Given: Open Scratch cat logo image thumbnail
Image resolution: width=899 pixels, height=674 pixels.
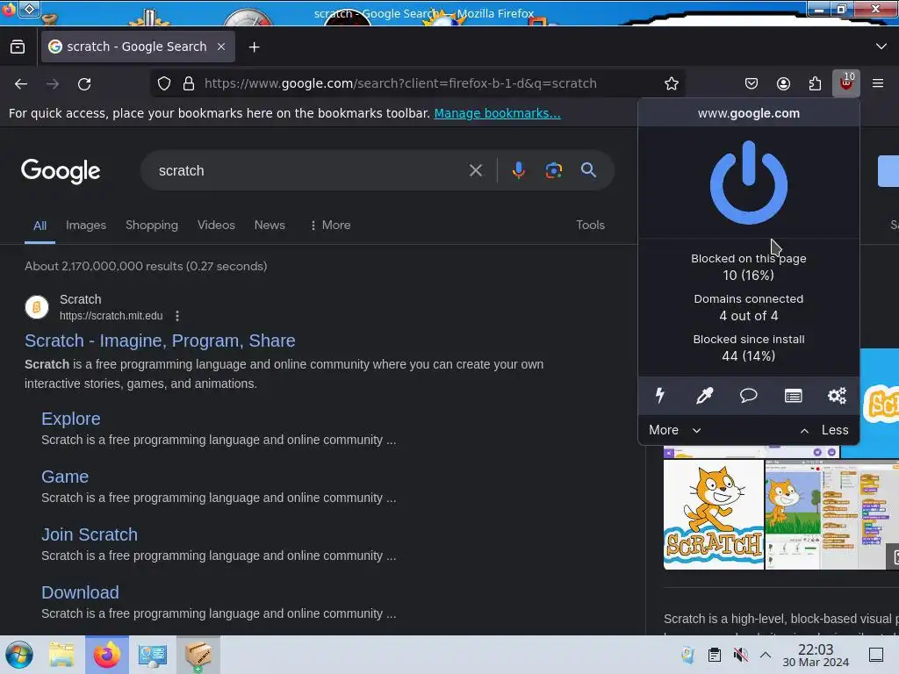Looking at the screenshot, I should (714, 514).
